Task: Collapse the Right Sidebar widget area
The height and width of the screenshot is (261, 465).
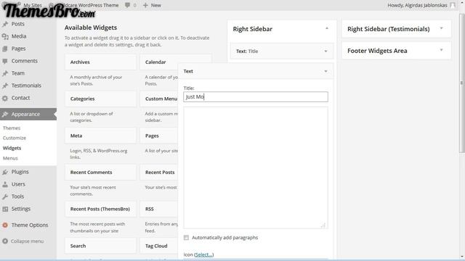Action: (x=327, y=29)
